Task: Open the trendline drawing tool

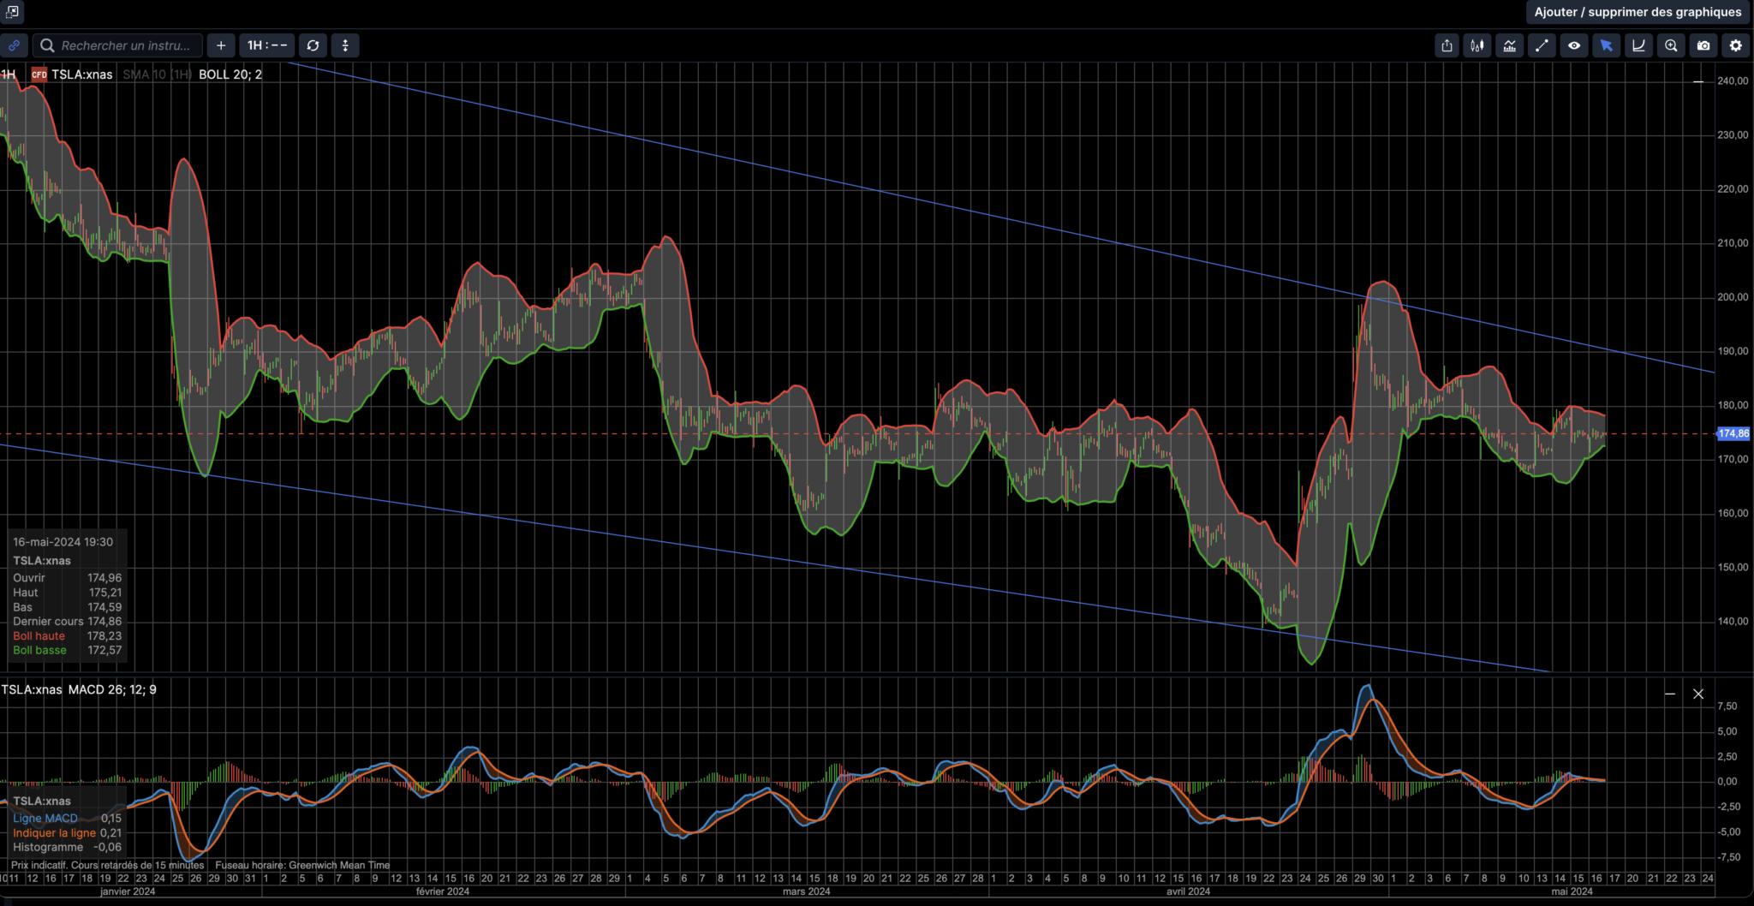Action: (1542, 45)
